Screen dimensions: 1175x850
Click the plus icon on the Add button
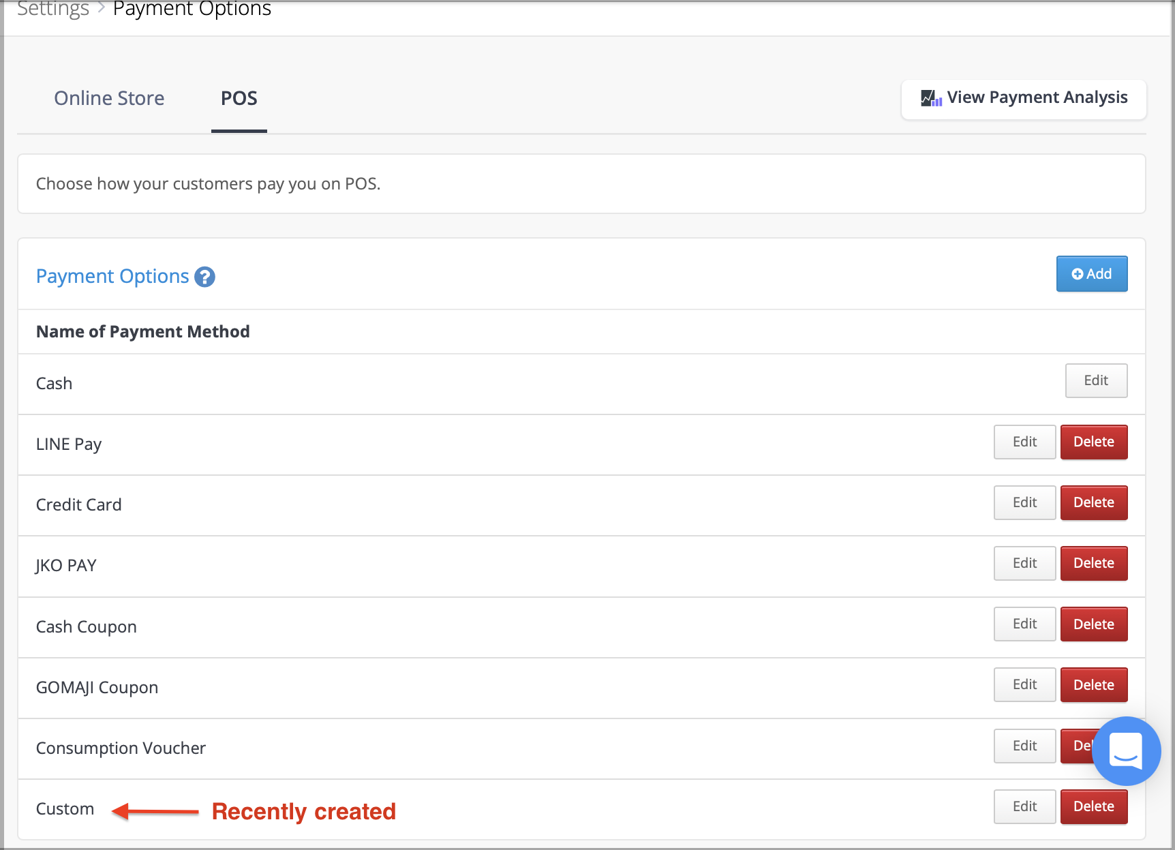1077,273
